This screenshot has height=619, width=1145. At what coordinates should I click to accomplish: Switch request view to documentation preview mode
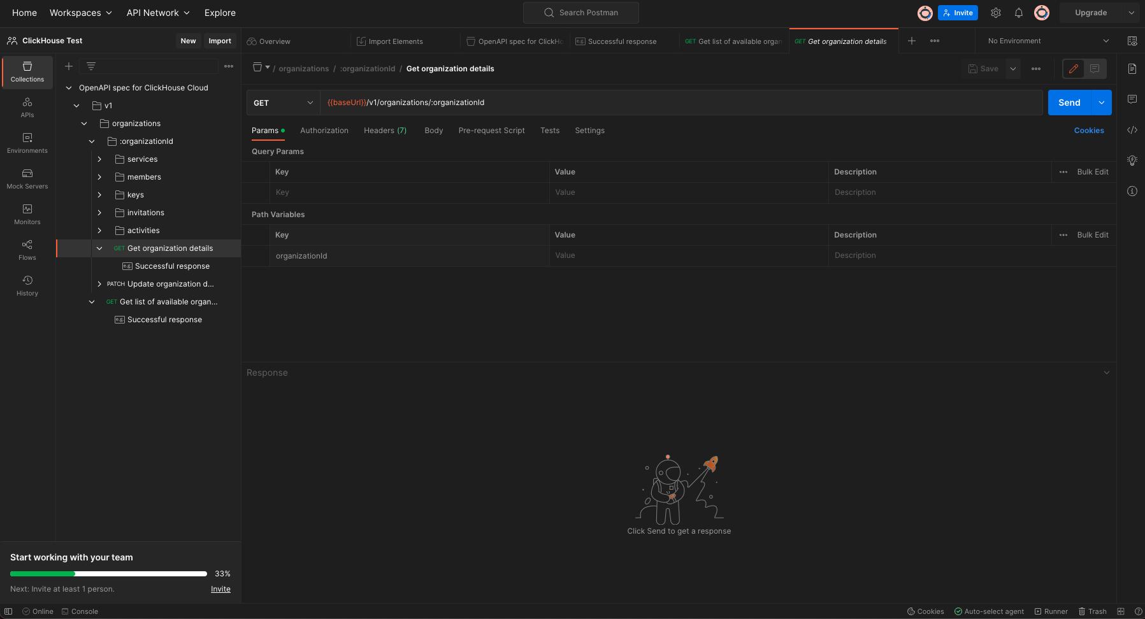pyautogui.click(x=1094, y=68)
